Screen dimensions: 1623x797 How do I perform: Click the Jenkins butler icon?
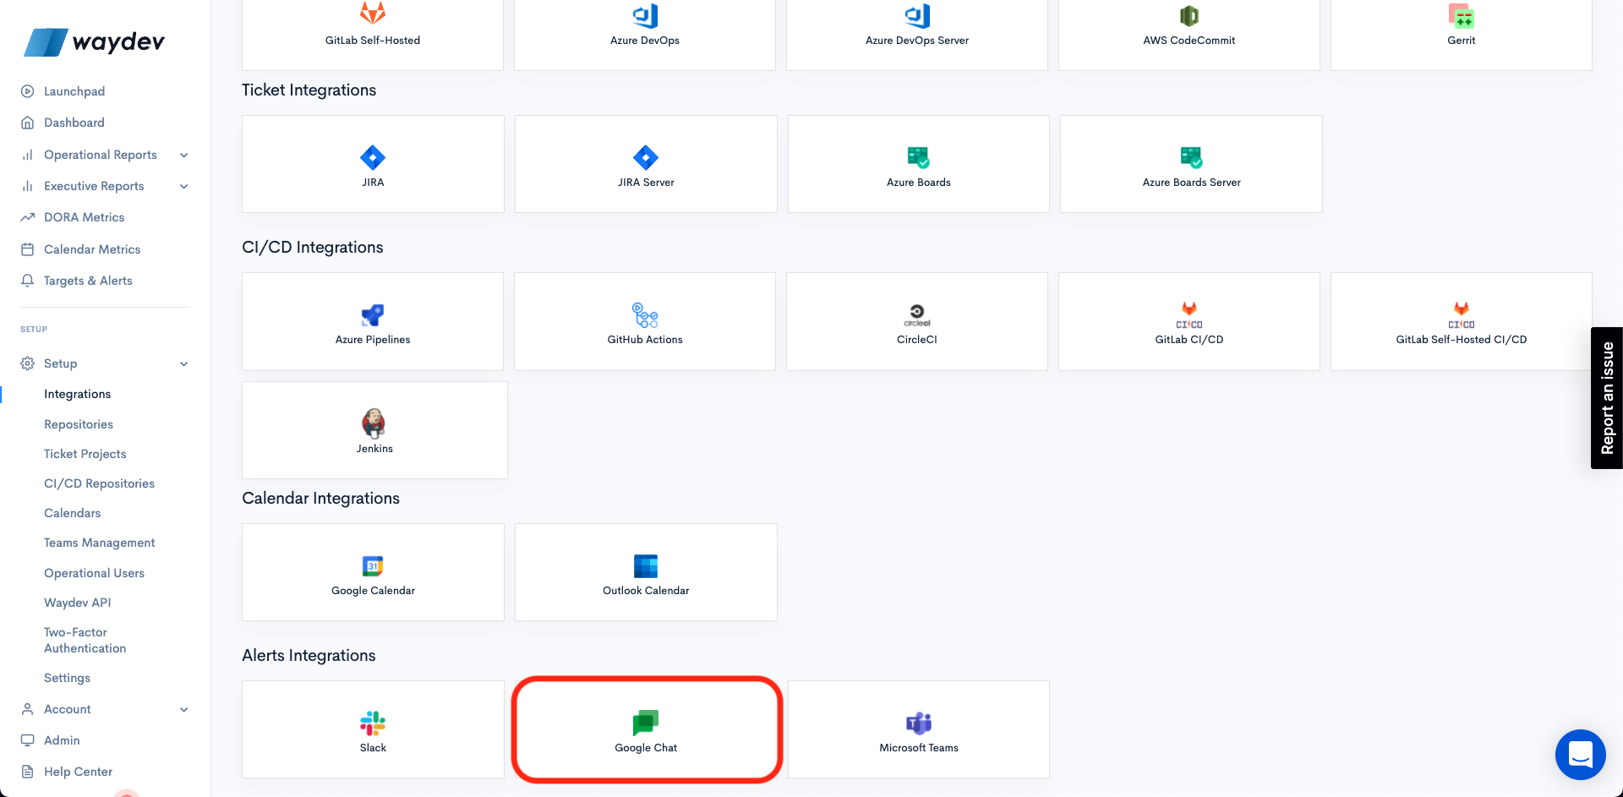(374, 423)
